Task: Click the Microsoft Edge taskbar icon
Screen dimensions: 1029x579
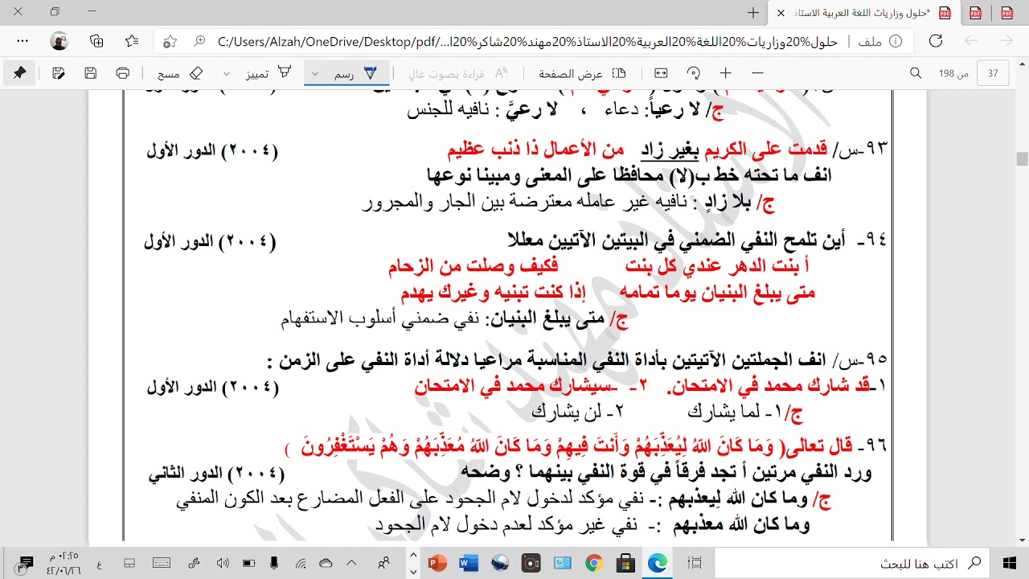Action: pyautogui.click(x=658, y=563)
